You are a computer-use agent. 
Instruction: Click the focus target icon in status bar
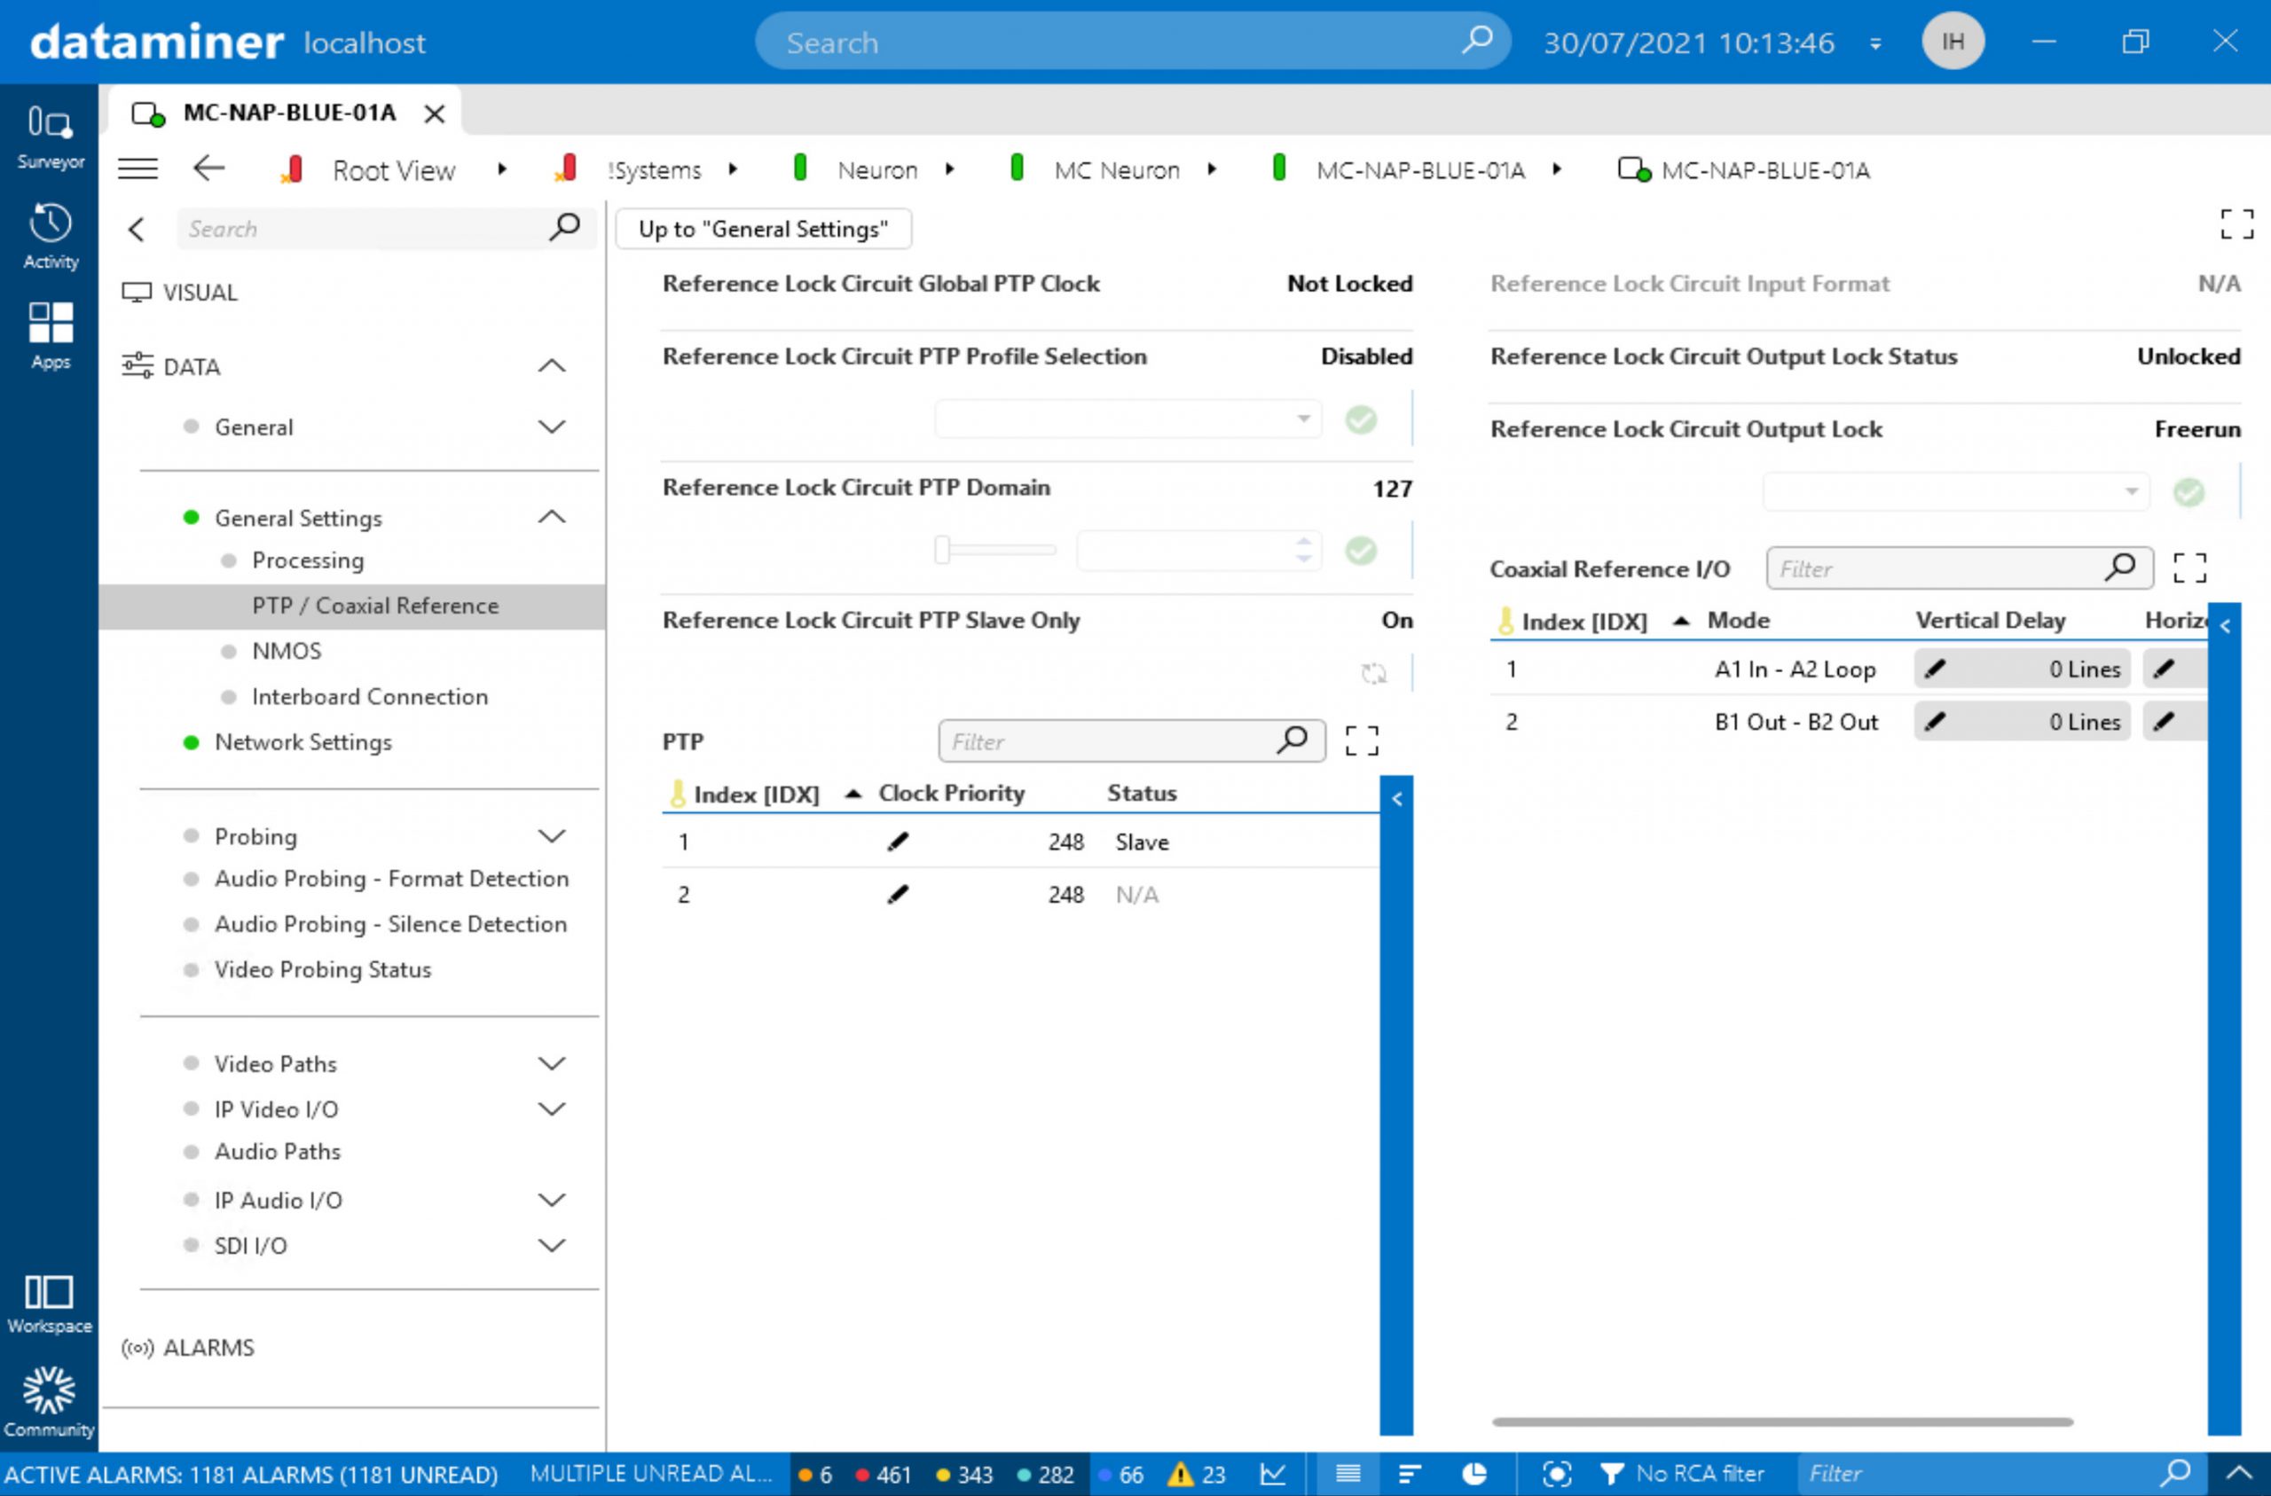click(x=1556, y=1474)
